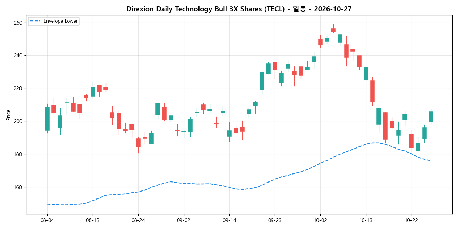458x229 pixels.
Task: Click the Price y-axis label
Action: (x=8, y=114)
